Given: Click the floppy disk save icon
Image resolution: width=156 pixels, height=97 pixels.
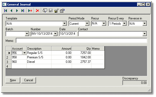Looking at the screenshot, I should pos(51,11).
